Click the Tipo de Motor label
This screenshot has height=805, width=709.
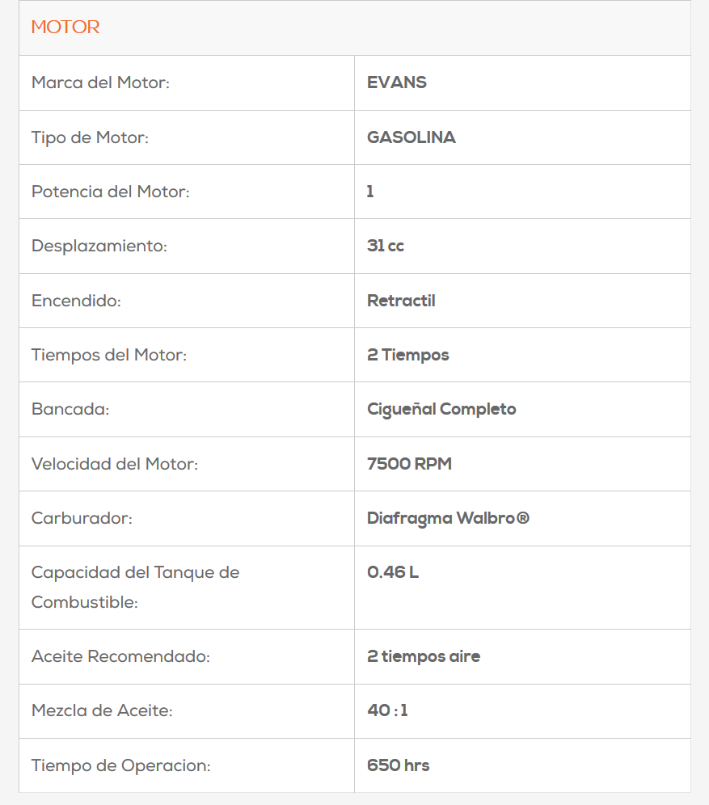click(90, 137)
